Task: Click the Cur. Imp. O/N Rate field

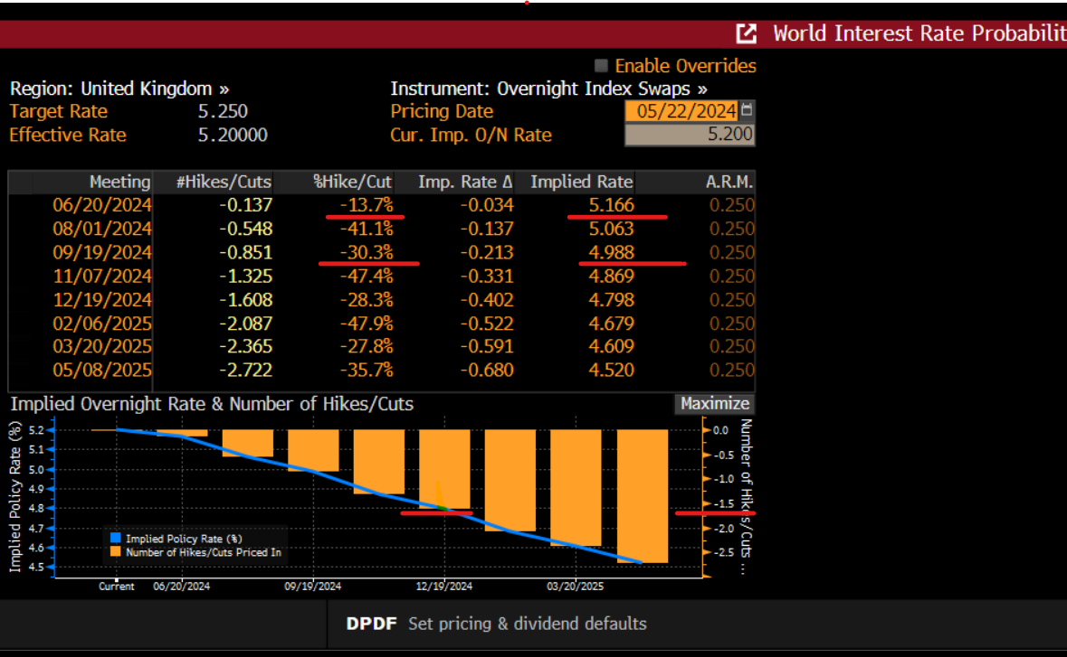Action: tap(691, 134)
